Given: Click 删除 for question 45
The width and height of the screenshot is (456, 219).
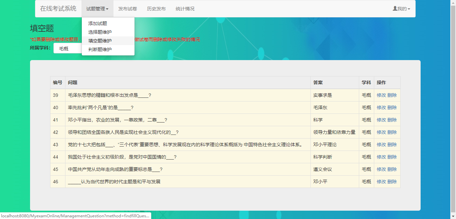Looking at the screenshot, I should pyautogui.click(x=392, y=169).
